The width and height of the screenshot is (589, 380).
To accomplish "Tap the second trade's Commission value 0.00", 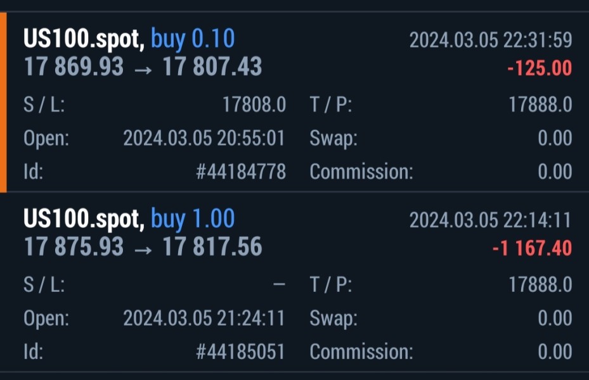I will point(555,351).
